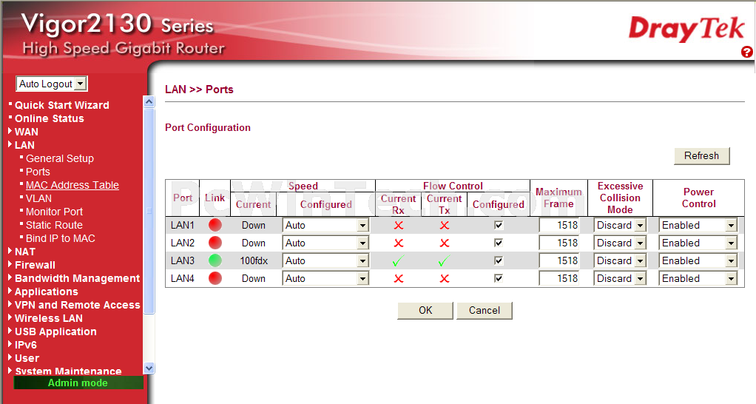This screenshot has height=404, width=756.
Task: Expand the User menu
Action: click(x=27, y=358)
